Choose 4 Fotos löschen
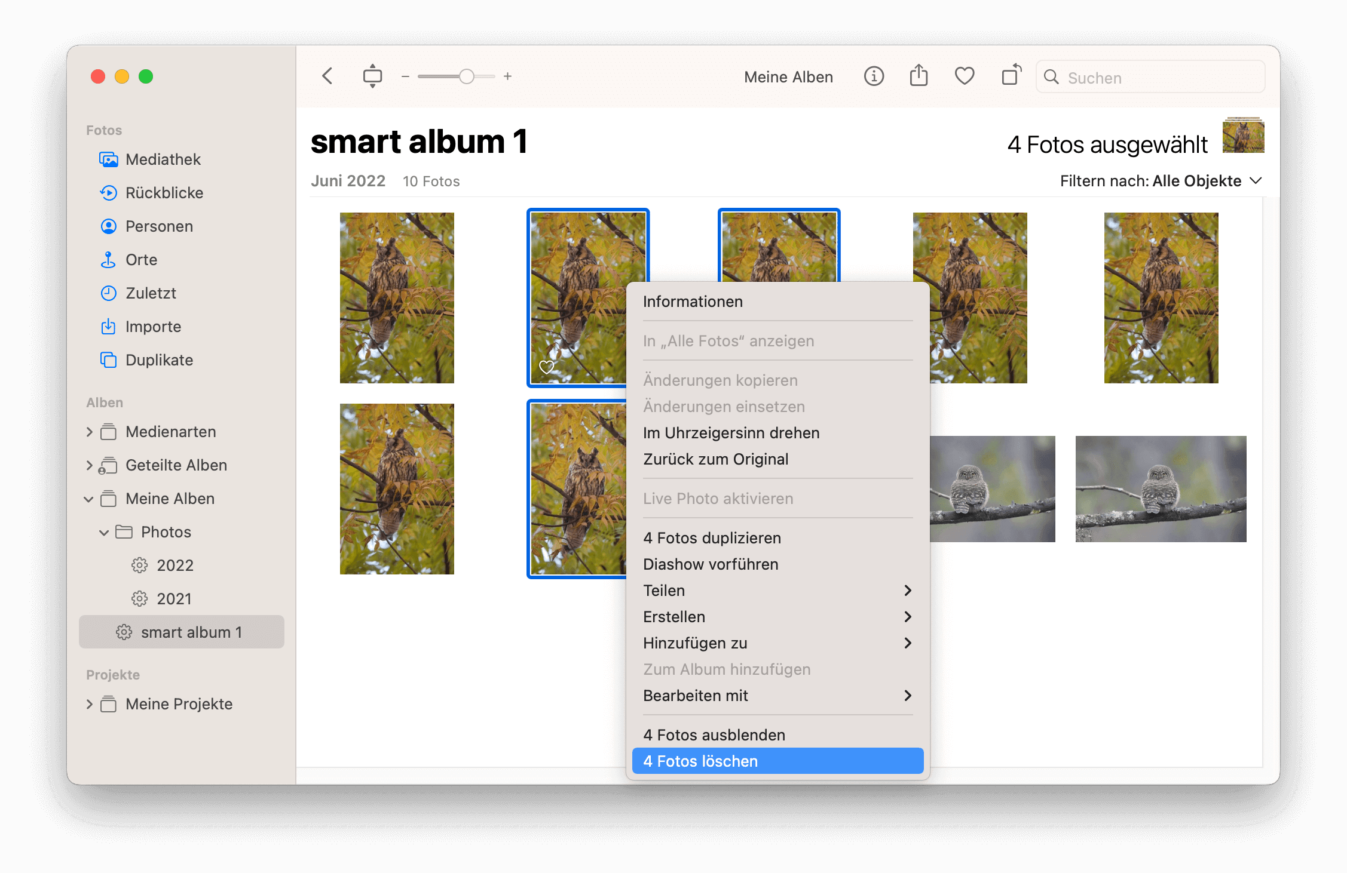The width and height of the screenshot is (1347, 873). (x=777, y=761)
